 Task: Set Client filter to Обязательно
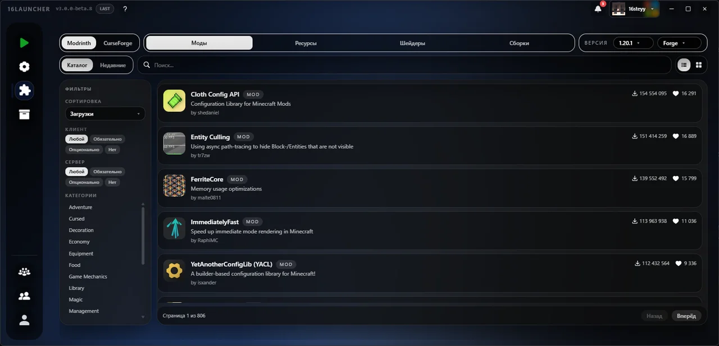click(107, 139)
